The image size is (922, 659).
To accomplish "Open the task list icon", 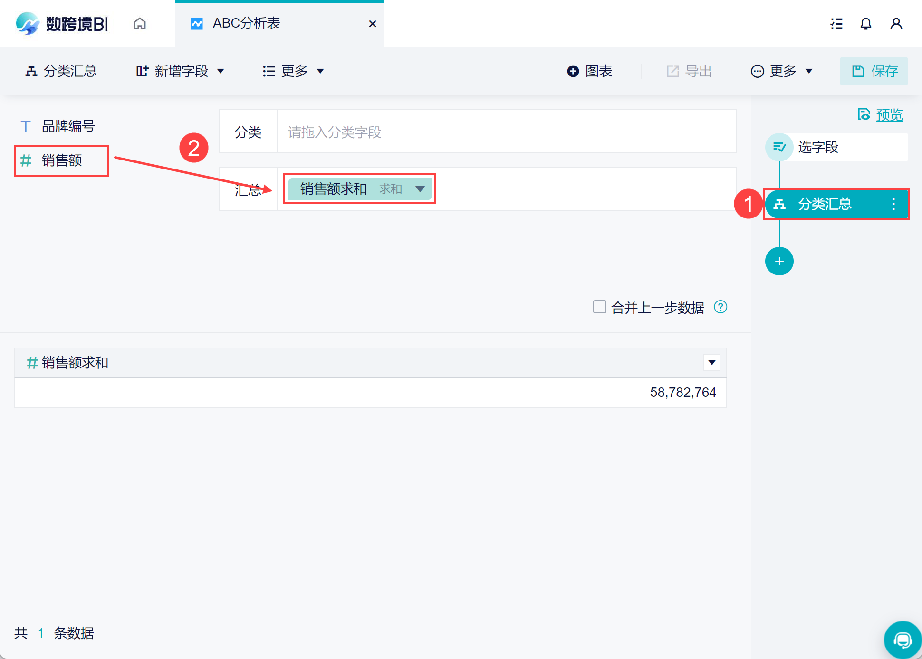I will click(836, 24).
